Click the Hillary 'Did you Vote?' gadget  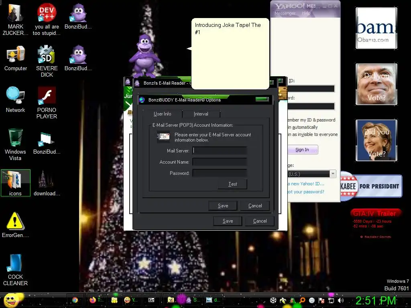tap(376, 140)
